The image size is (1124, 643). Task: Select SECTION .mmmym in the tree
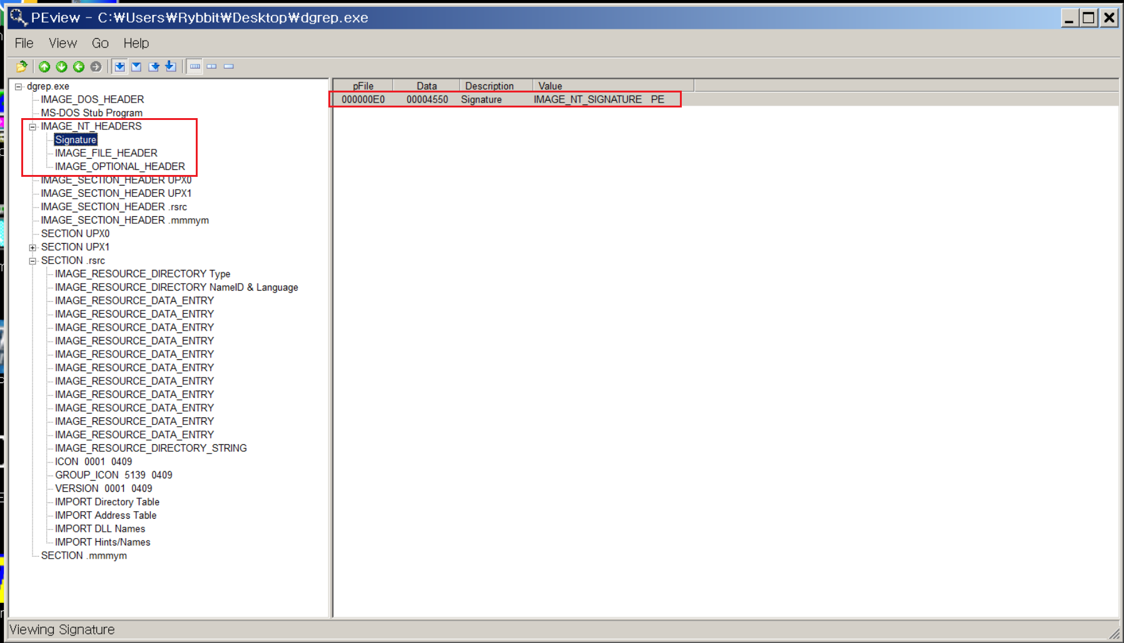click(84, 556)
